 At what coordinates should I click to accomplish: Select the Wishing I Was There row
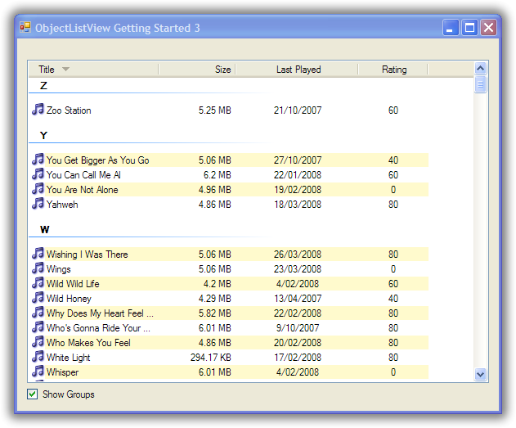(87, 255)
